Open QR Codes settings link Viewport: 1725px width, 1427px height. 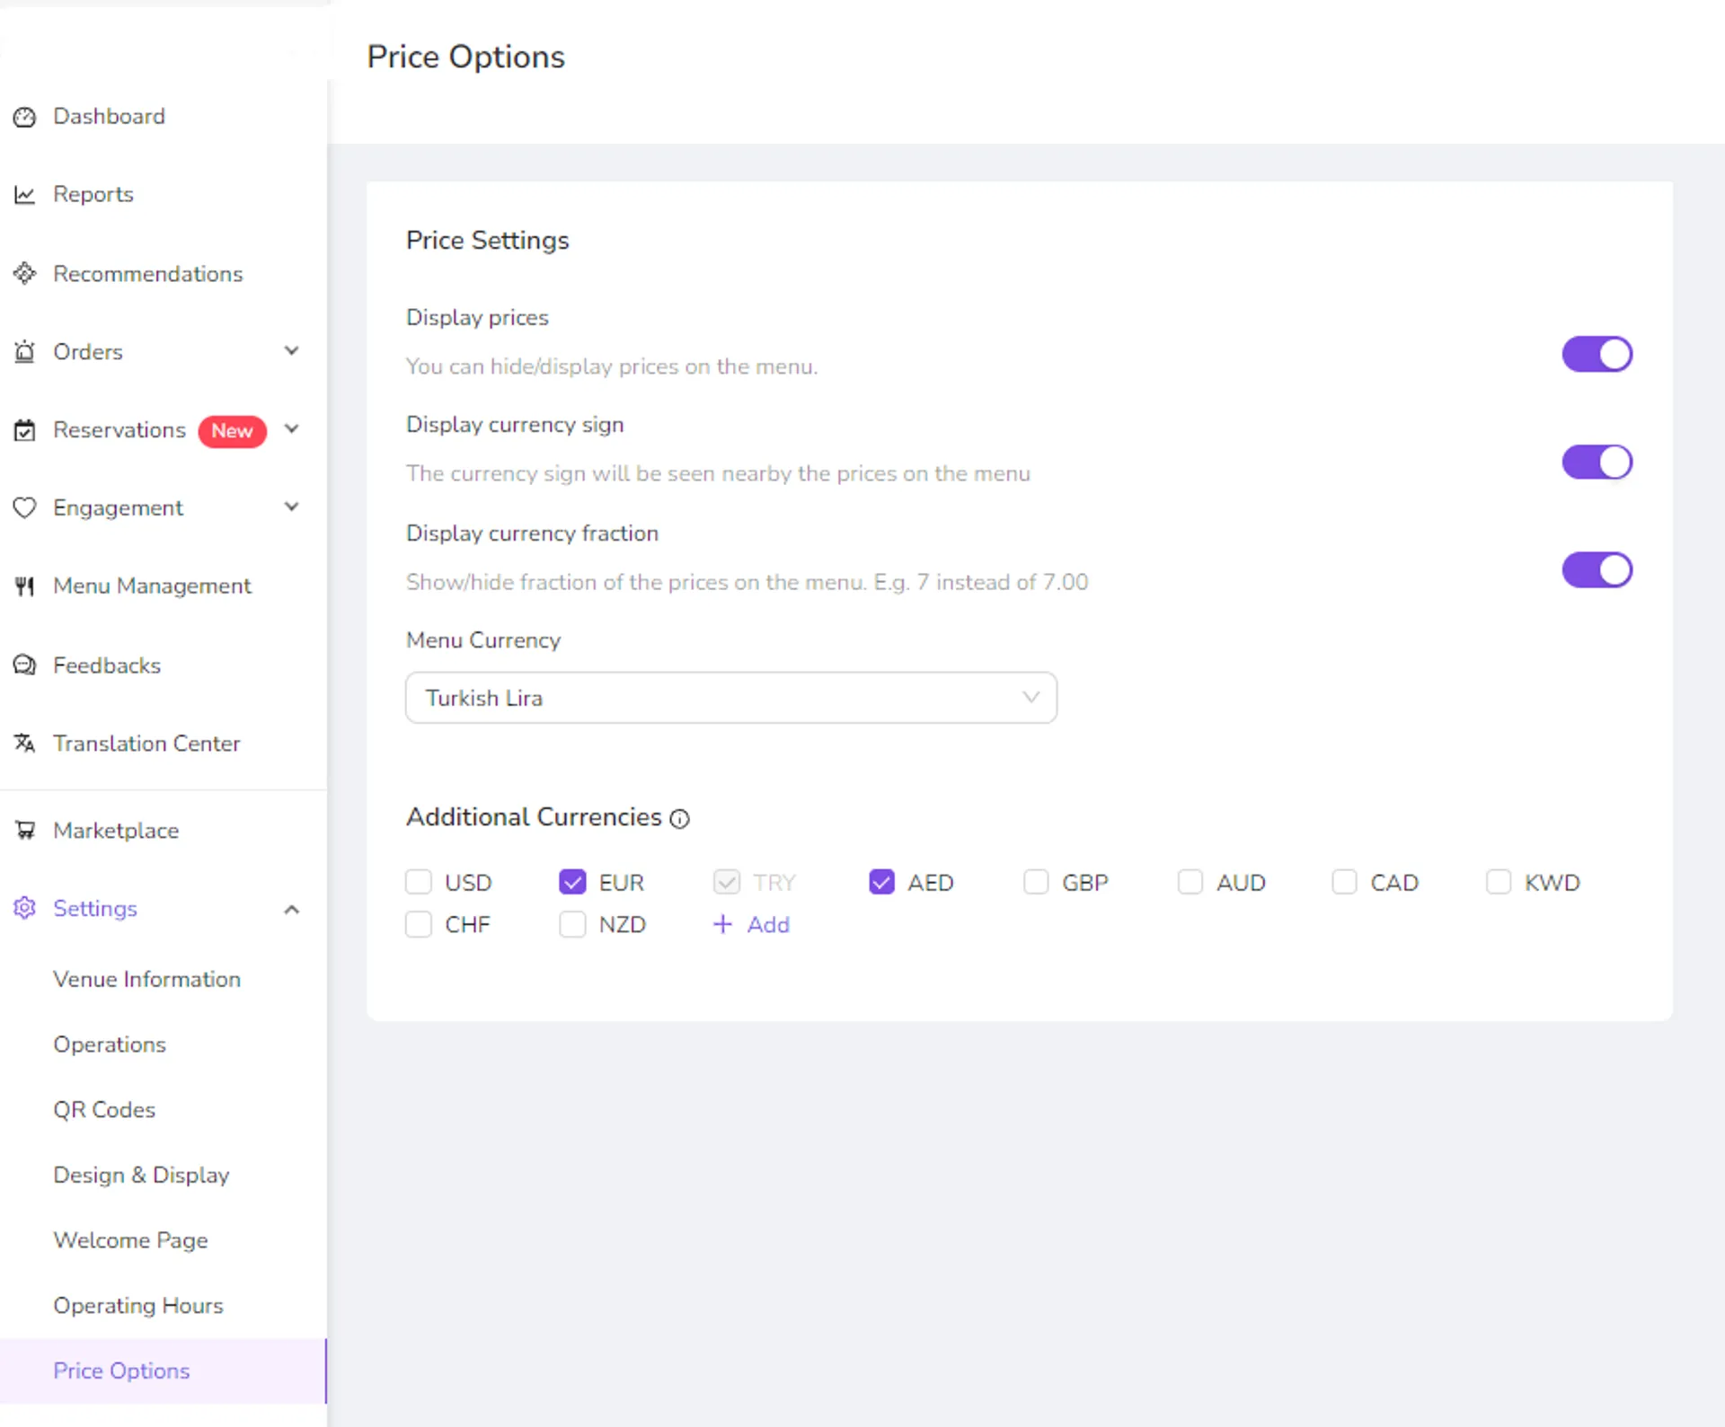point(104,1110)
